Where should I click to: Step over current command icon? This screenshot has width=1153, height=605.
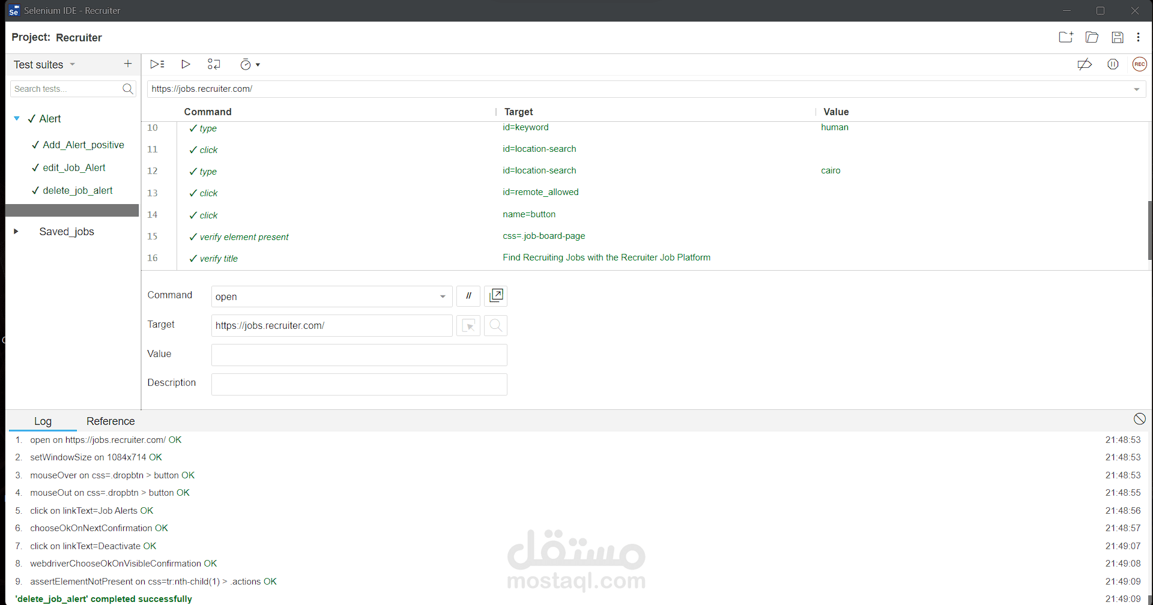[214, 64]
